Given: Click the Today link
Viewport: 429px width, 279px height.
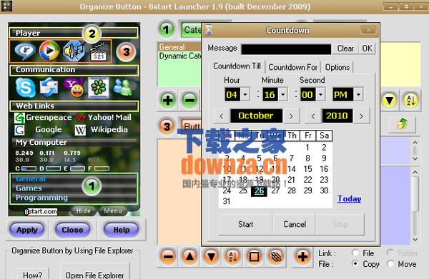Looking at the screenshot, I should point(349,199).
